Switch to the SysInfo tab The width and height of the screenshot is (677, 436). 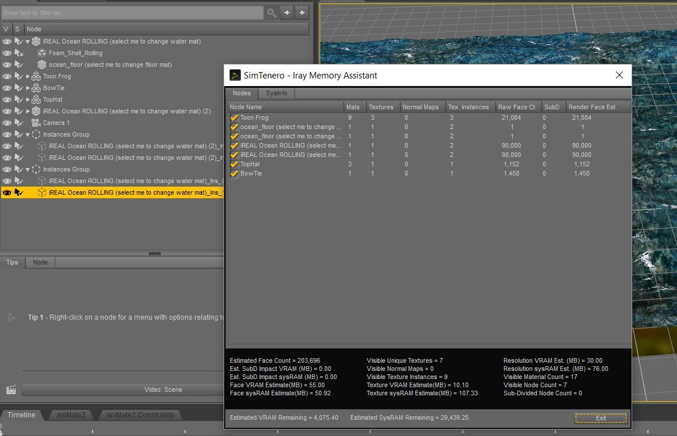pos(277,93)
